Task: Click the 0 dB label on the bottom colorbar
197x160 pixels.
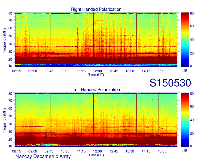Action: [191, 146]
